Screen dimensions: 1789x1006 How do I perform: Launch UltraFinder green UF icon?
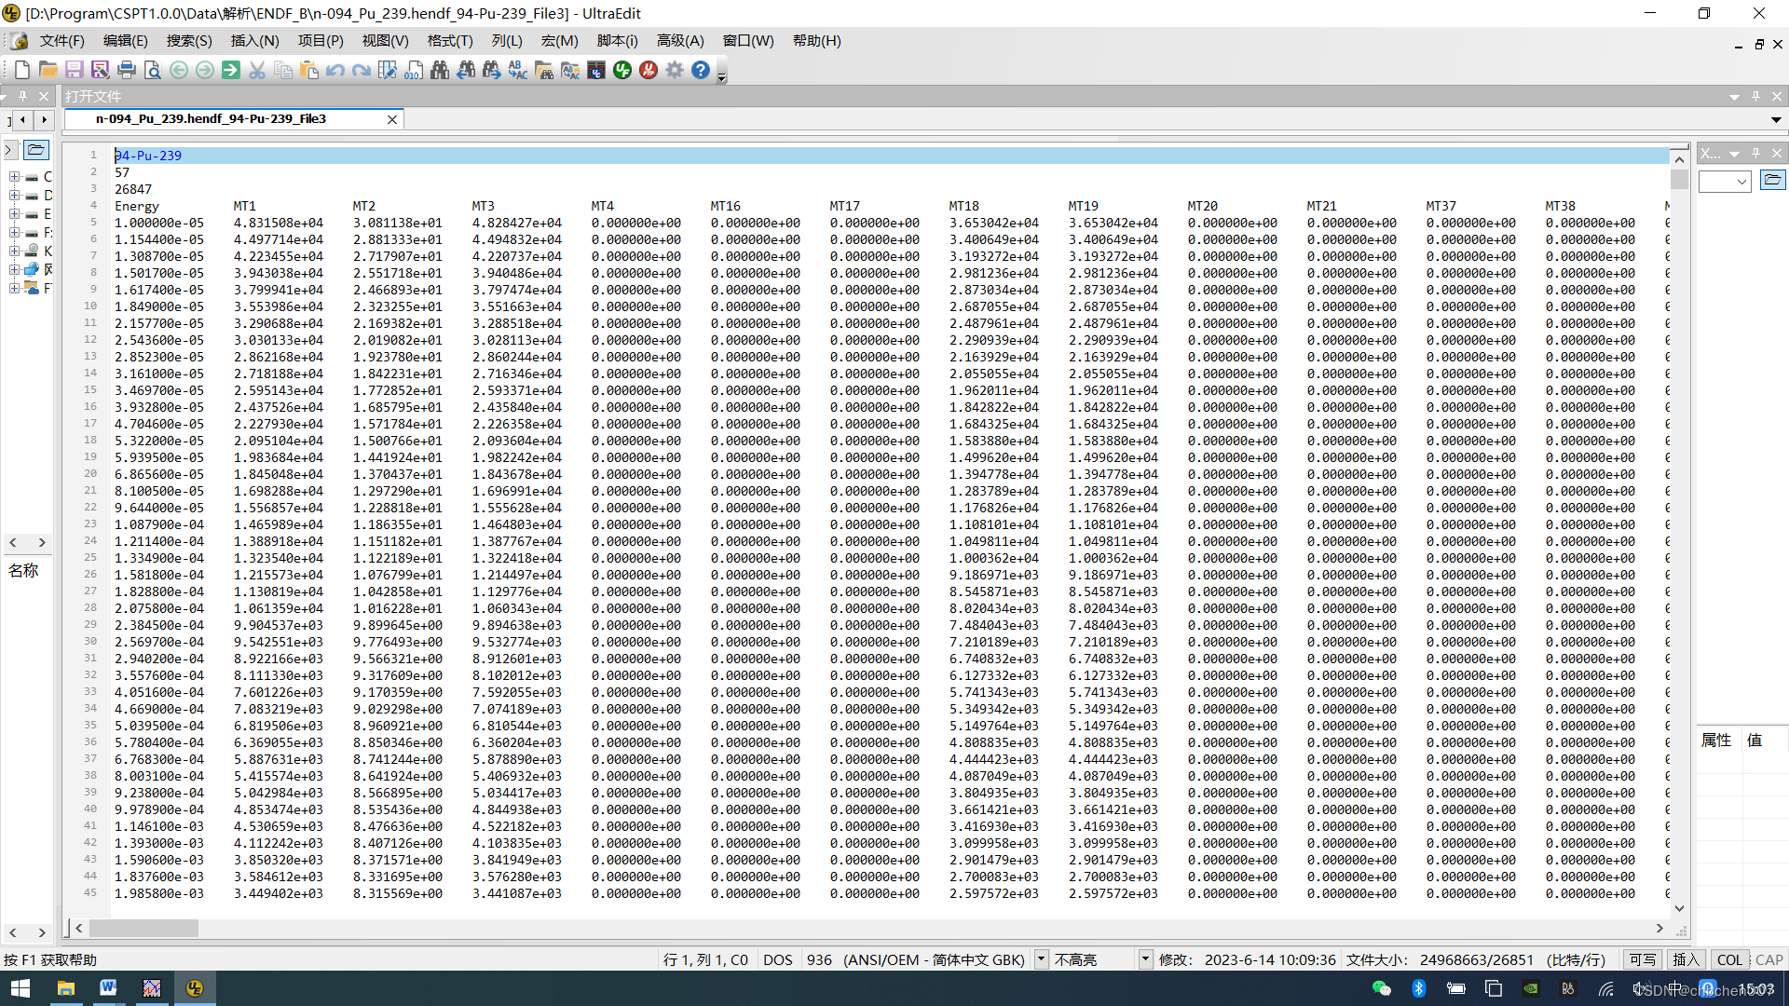[622, 70]
